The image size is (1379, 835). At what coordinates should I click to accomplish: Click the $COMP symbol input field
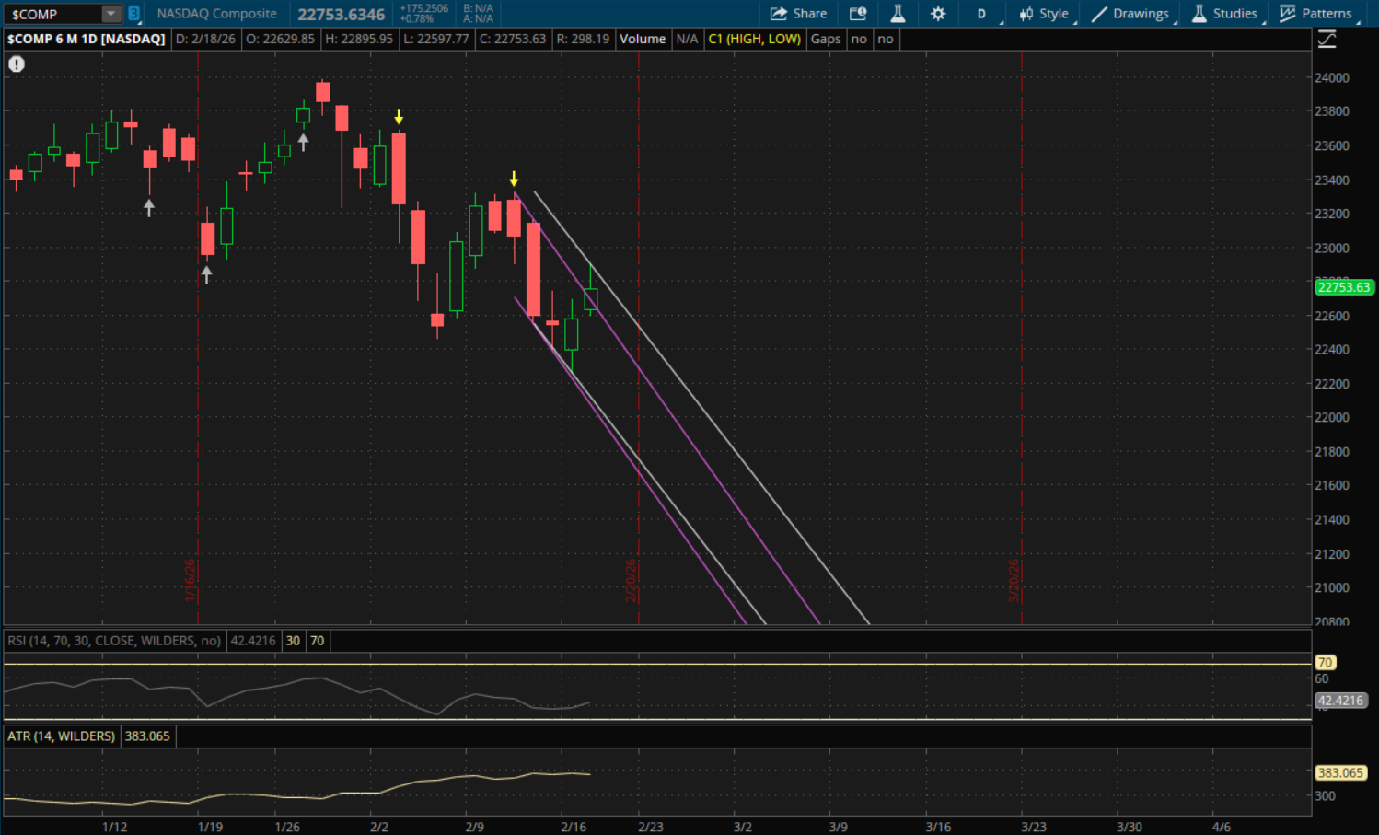[53, 14]
